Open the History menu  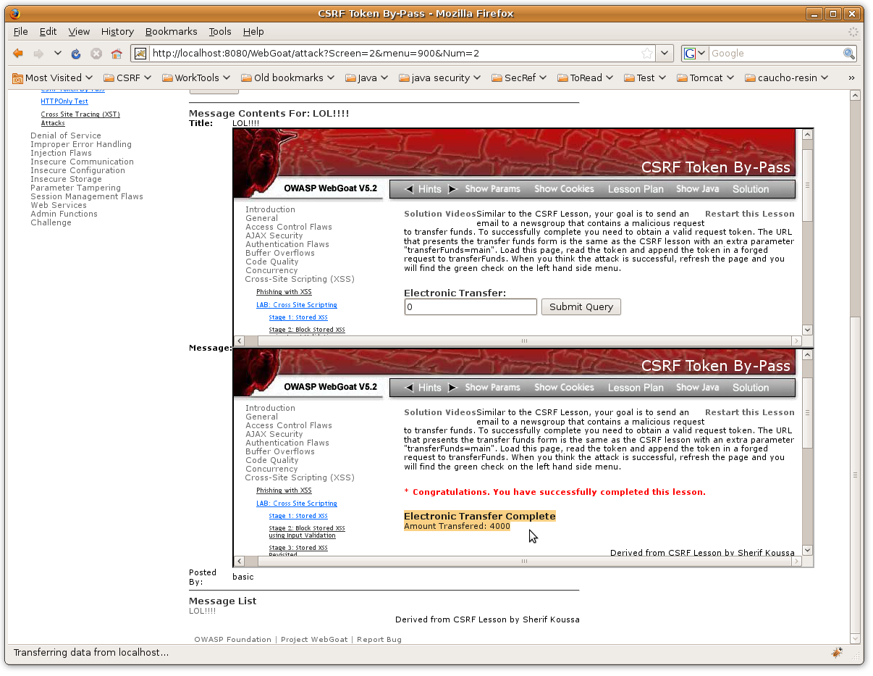(117, 32)
